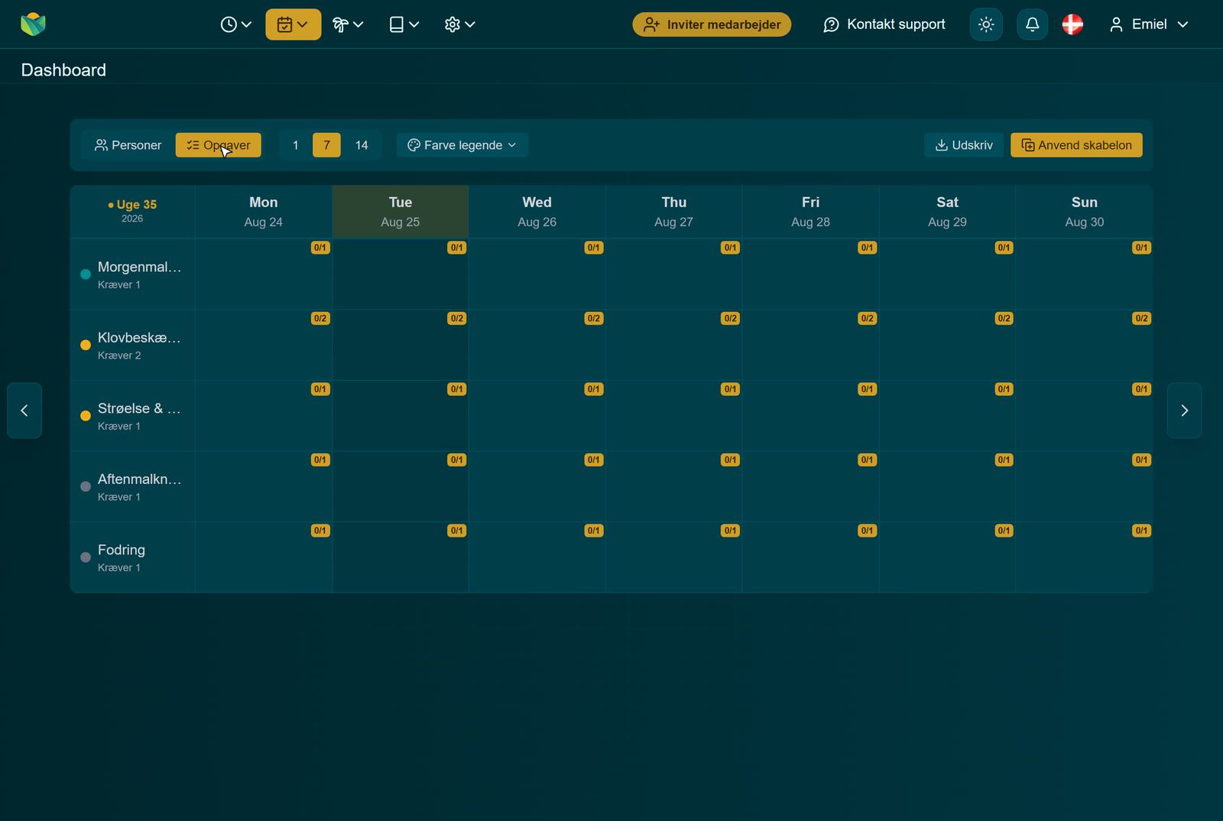
Task: Click teal dot of Morgenmal… task
Action: (x=86, y=274)
